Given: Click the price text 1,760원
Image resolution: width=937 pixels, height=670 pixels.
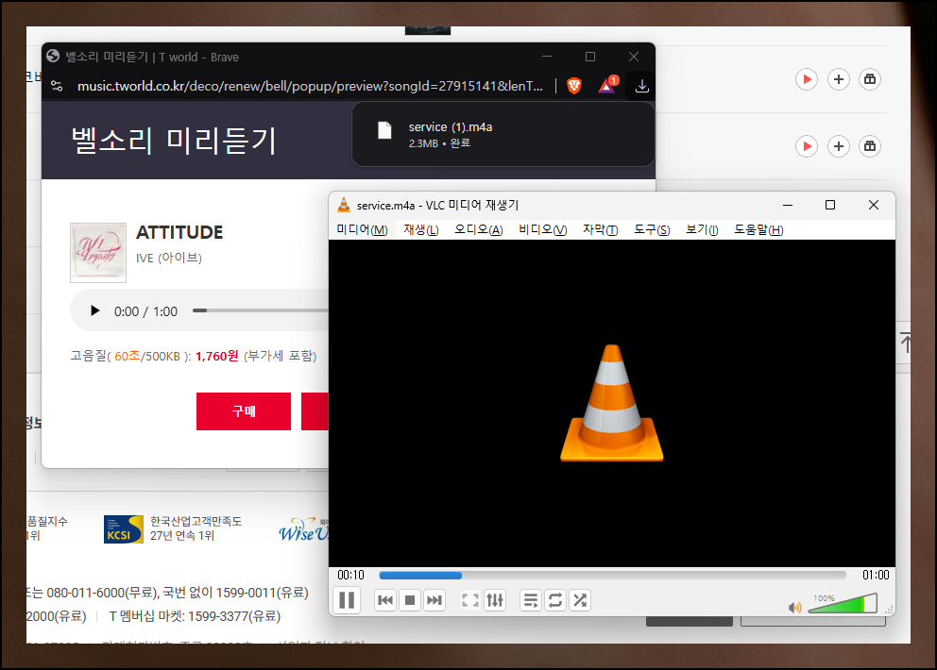Looking at the screenshot, I should (217, 357).
